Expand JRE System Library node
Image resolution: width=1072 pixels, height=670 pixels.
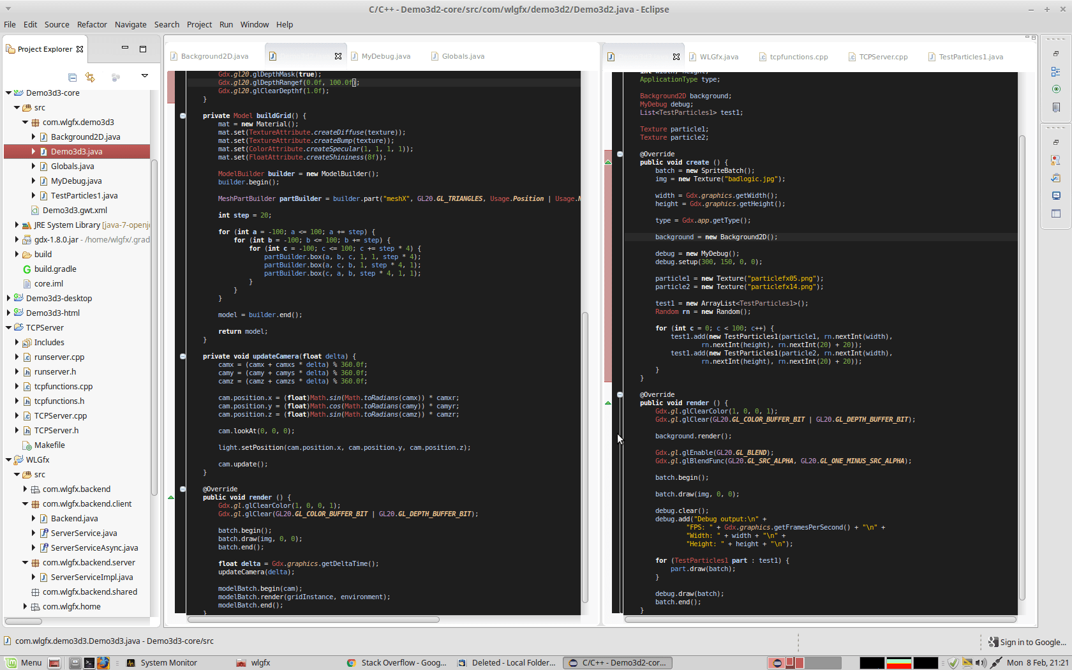[17, 225]
